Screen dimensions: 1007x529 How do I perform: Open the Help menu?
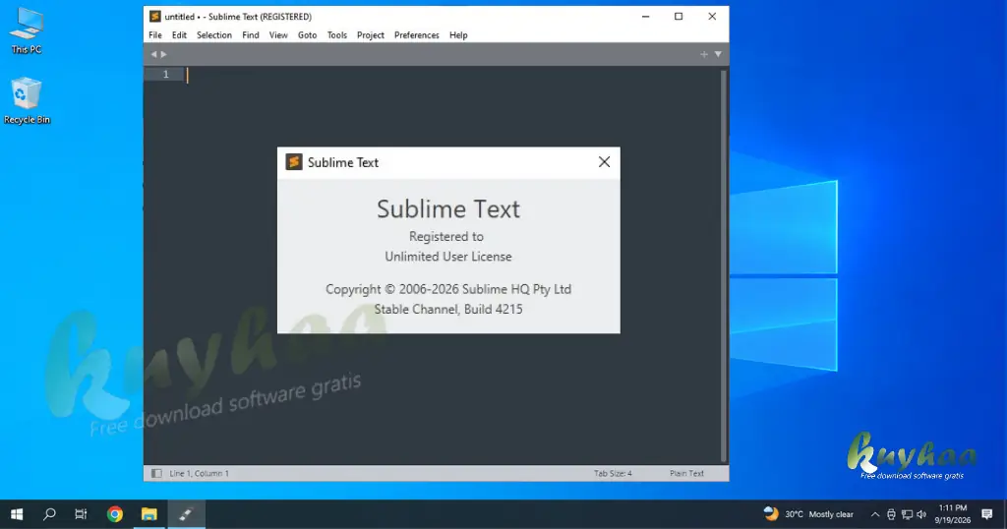point(458,35)
